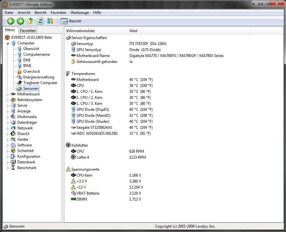Click the Betriebssystem Windows flag icon

coord(13,100)
